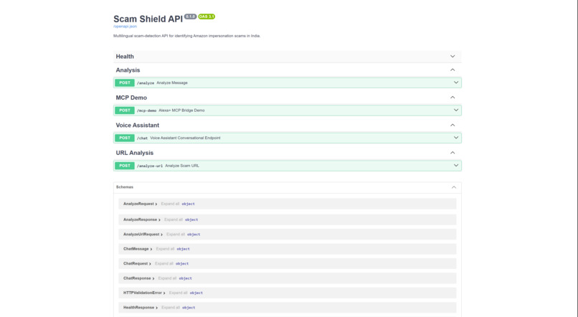Click object type label for ChatMessage

tap(183, 249)
